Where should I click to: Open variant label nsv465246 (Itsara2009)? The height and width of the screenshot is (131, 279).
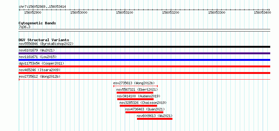pyautogui.click(x=39, y=70)
